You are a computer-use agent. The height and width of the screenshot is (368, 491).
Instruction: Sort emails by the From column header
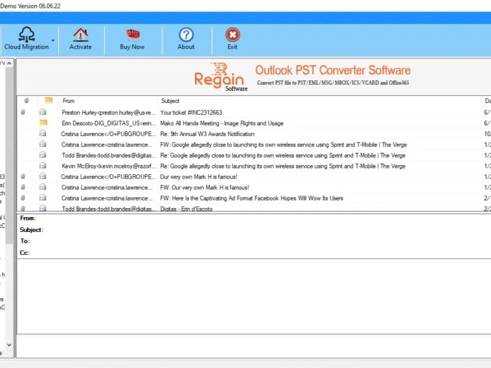pyautogui.click(x=69, y=101)
